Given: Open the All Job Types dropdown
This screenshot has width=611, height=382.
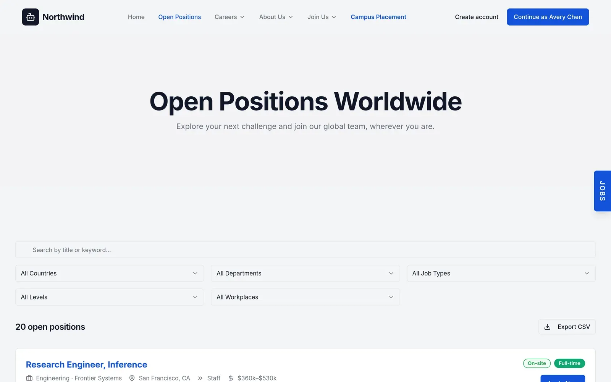Looking at the screenshot, I should click(501, 274).
